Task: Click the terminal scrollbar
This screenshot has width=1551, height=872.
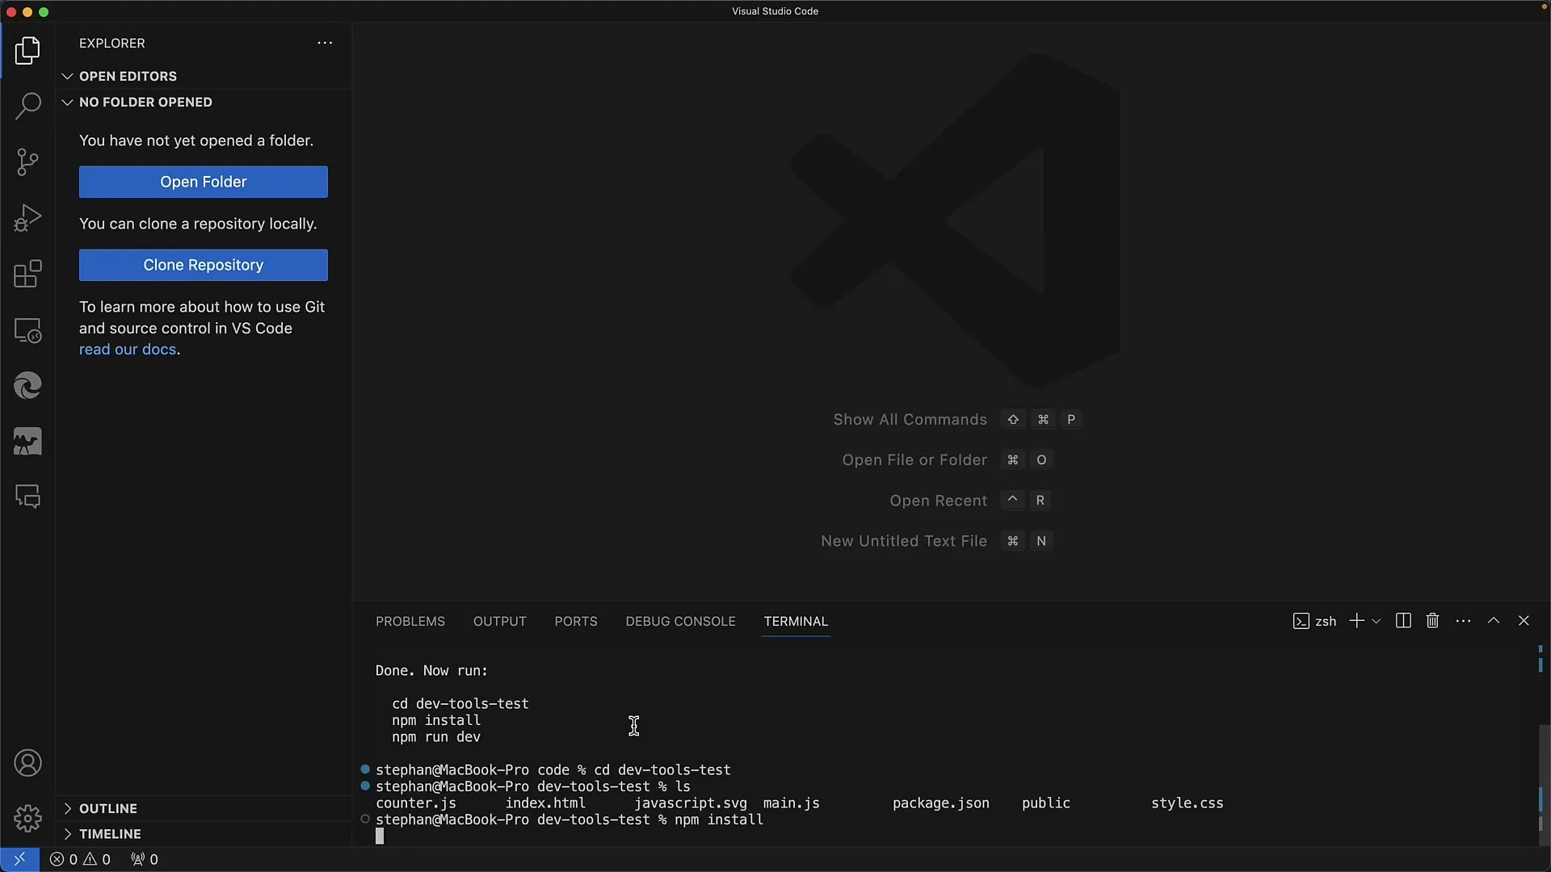Action: (x=1544, y=783)
